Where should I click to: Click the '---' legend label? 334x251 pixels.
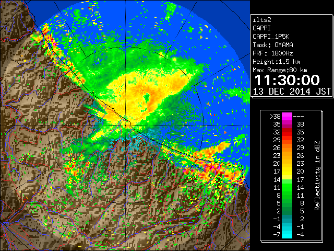click(299, 117)
